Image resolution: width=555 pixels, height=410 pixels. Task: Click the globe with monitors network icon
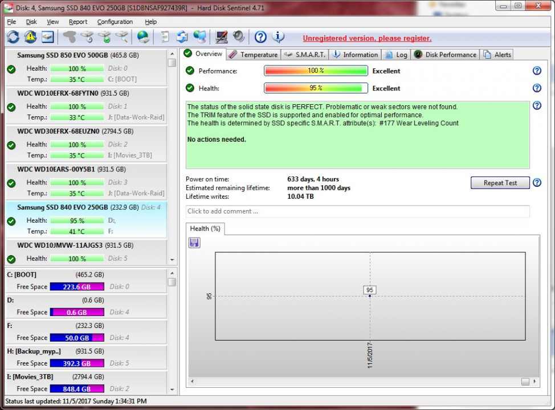pyautogui.click(x=199, y=37)
